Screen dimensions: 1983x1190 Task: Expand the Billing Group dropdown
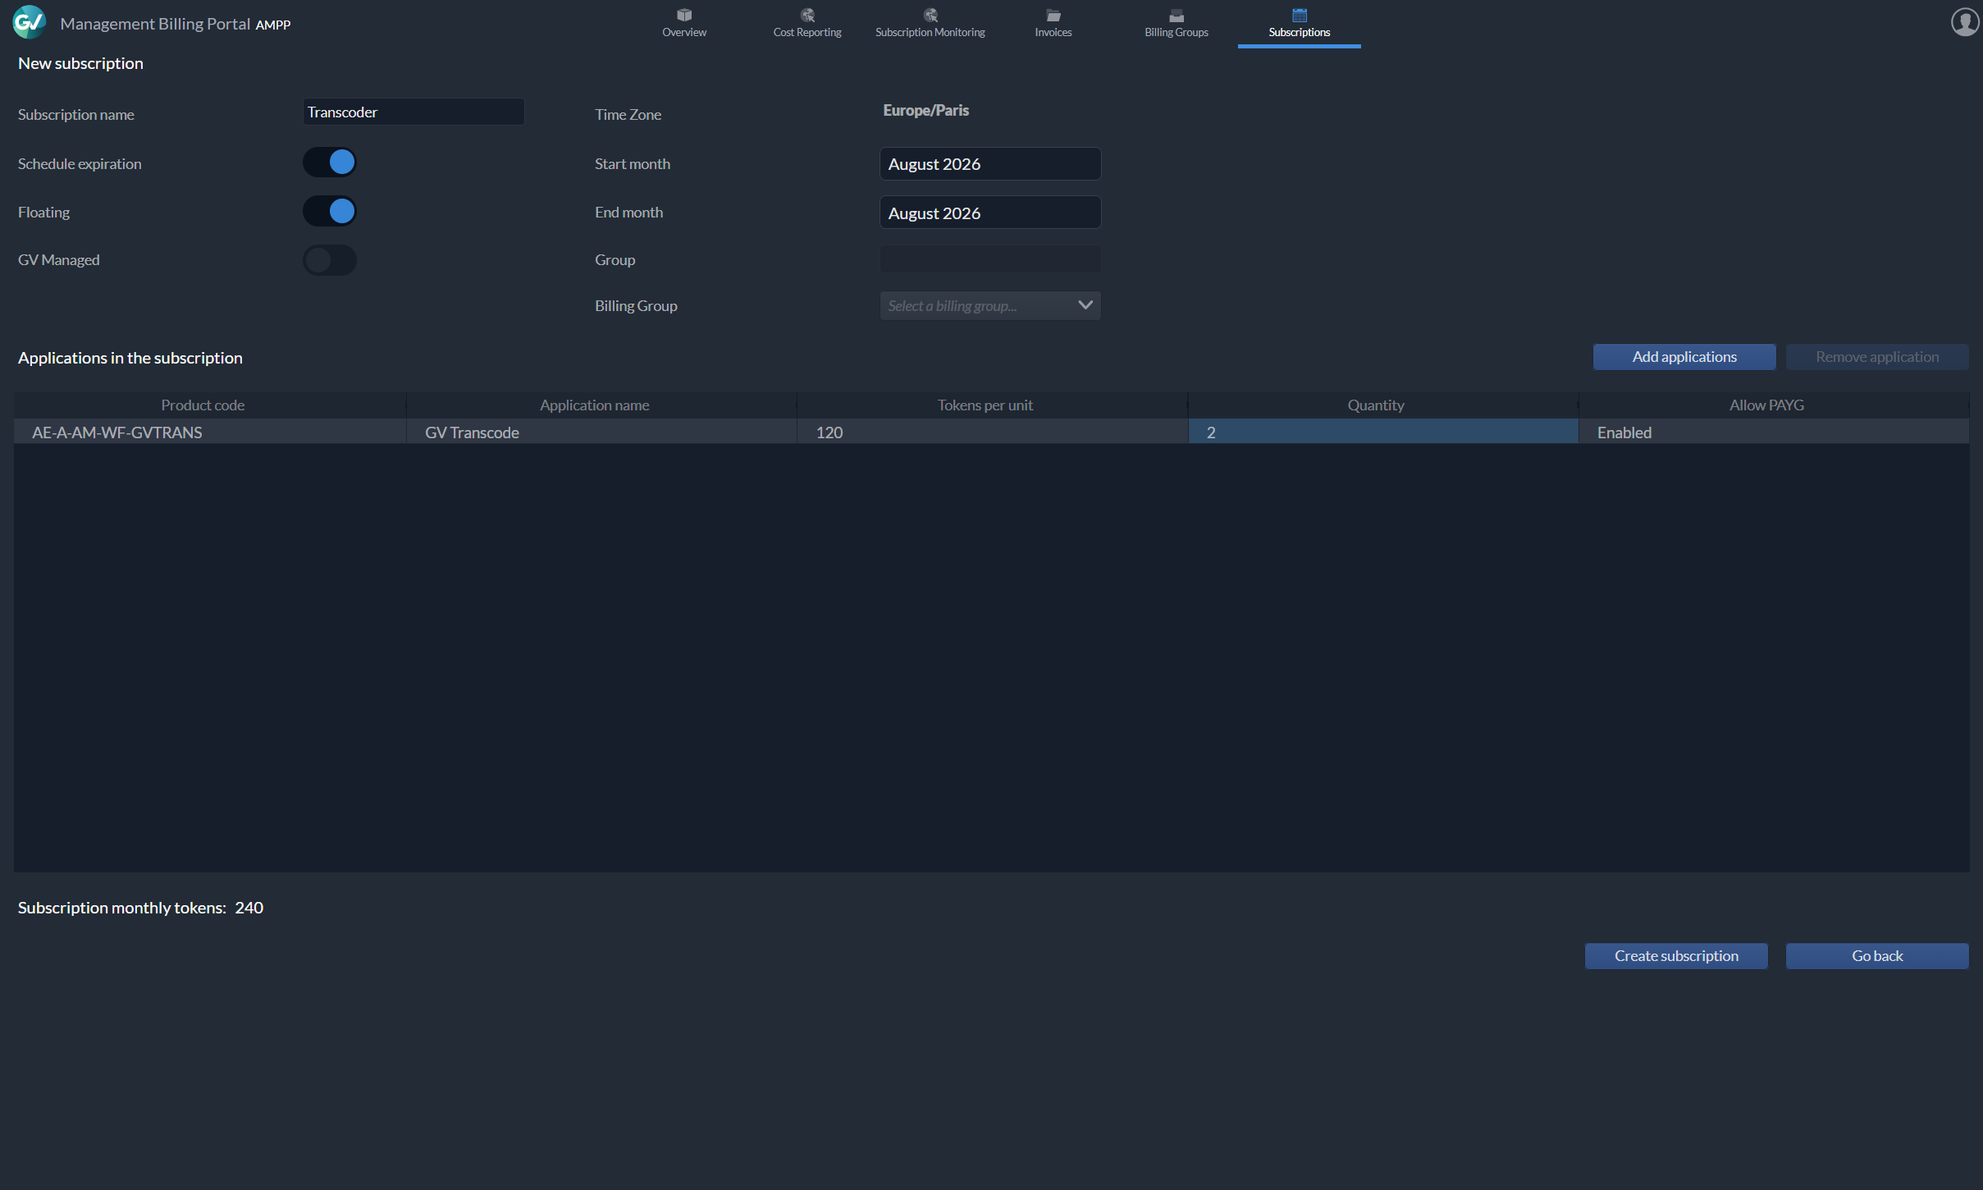point(989,305)
